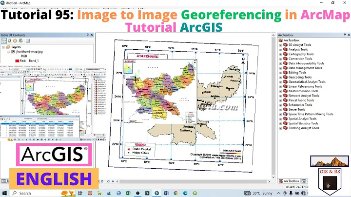Collapse the jharkhand-map.jpg layer legend
351x197 pixels.
point(8,52)
